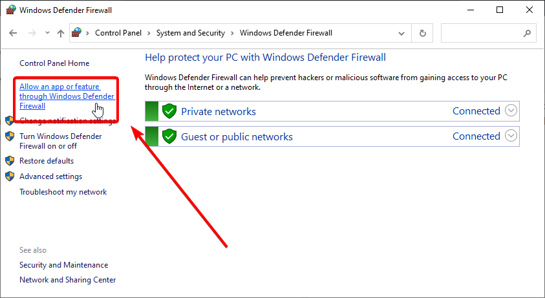Expand the Guest or public networks chevron
Screen dimensions: 545x298
[x=511, y=136]
